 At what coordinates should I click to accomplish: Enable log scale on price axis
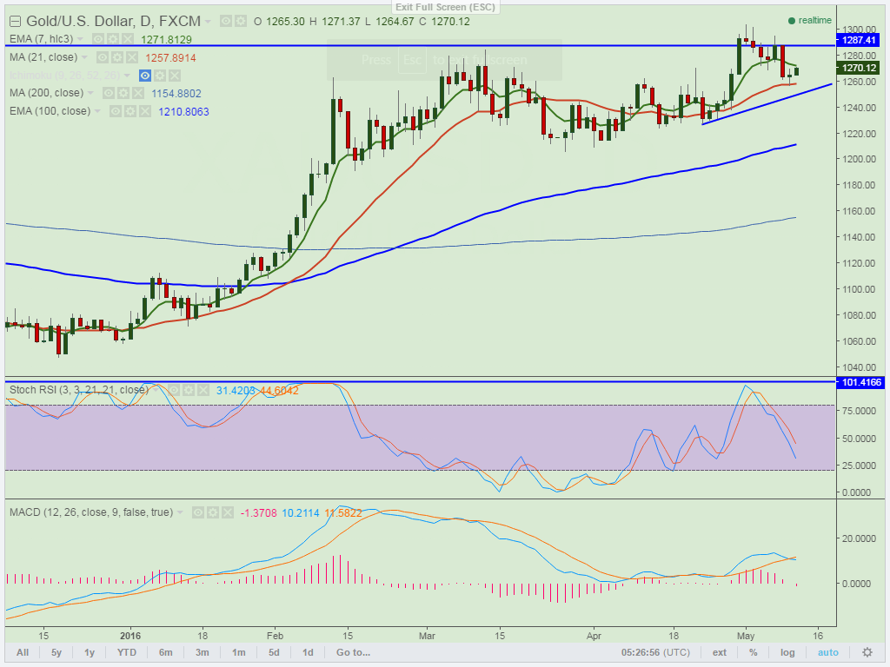point(787,652)
